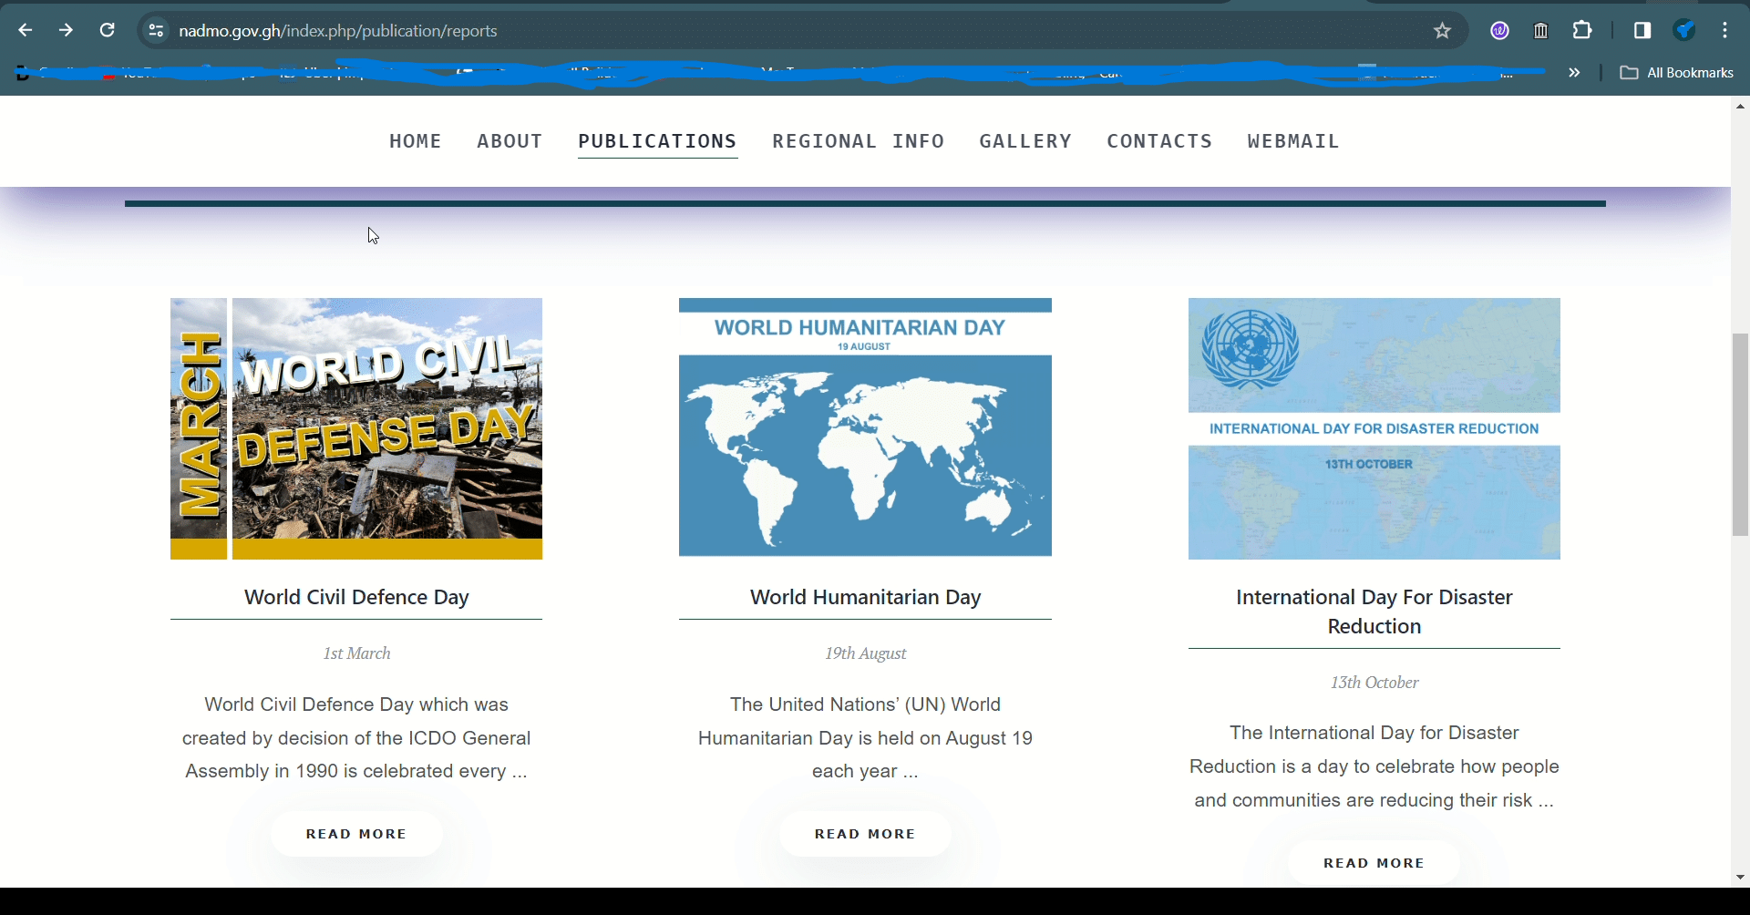Read more about World Humanitarian Day

865,834
